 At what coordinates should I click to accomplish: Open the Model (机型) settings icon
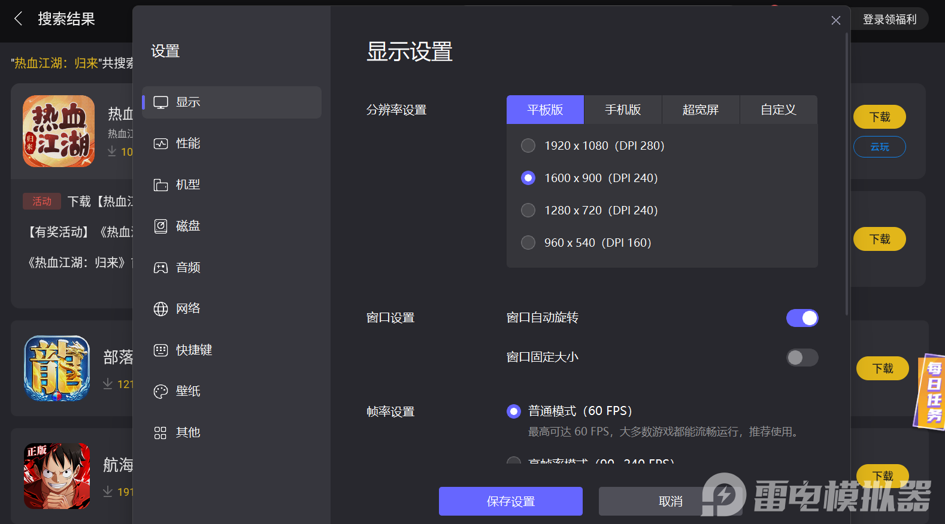click(x=160, y=185)
